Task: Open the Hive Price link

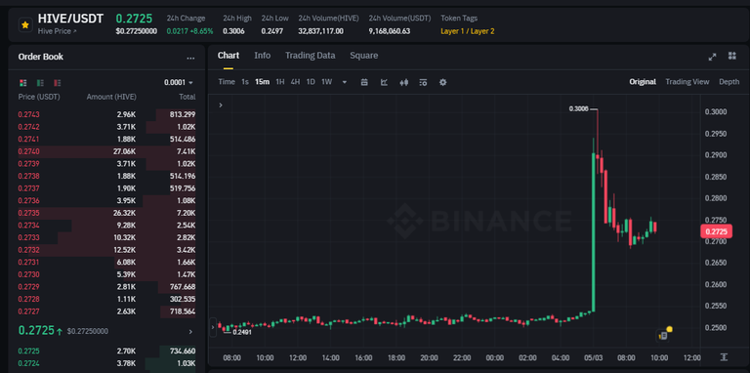Action: [57, 31]
